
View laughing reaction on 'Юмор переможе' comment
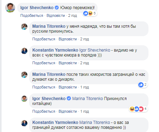coord(90,13)
